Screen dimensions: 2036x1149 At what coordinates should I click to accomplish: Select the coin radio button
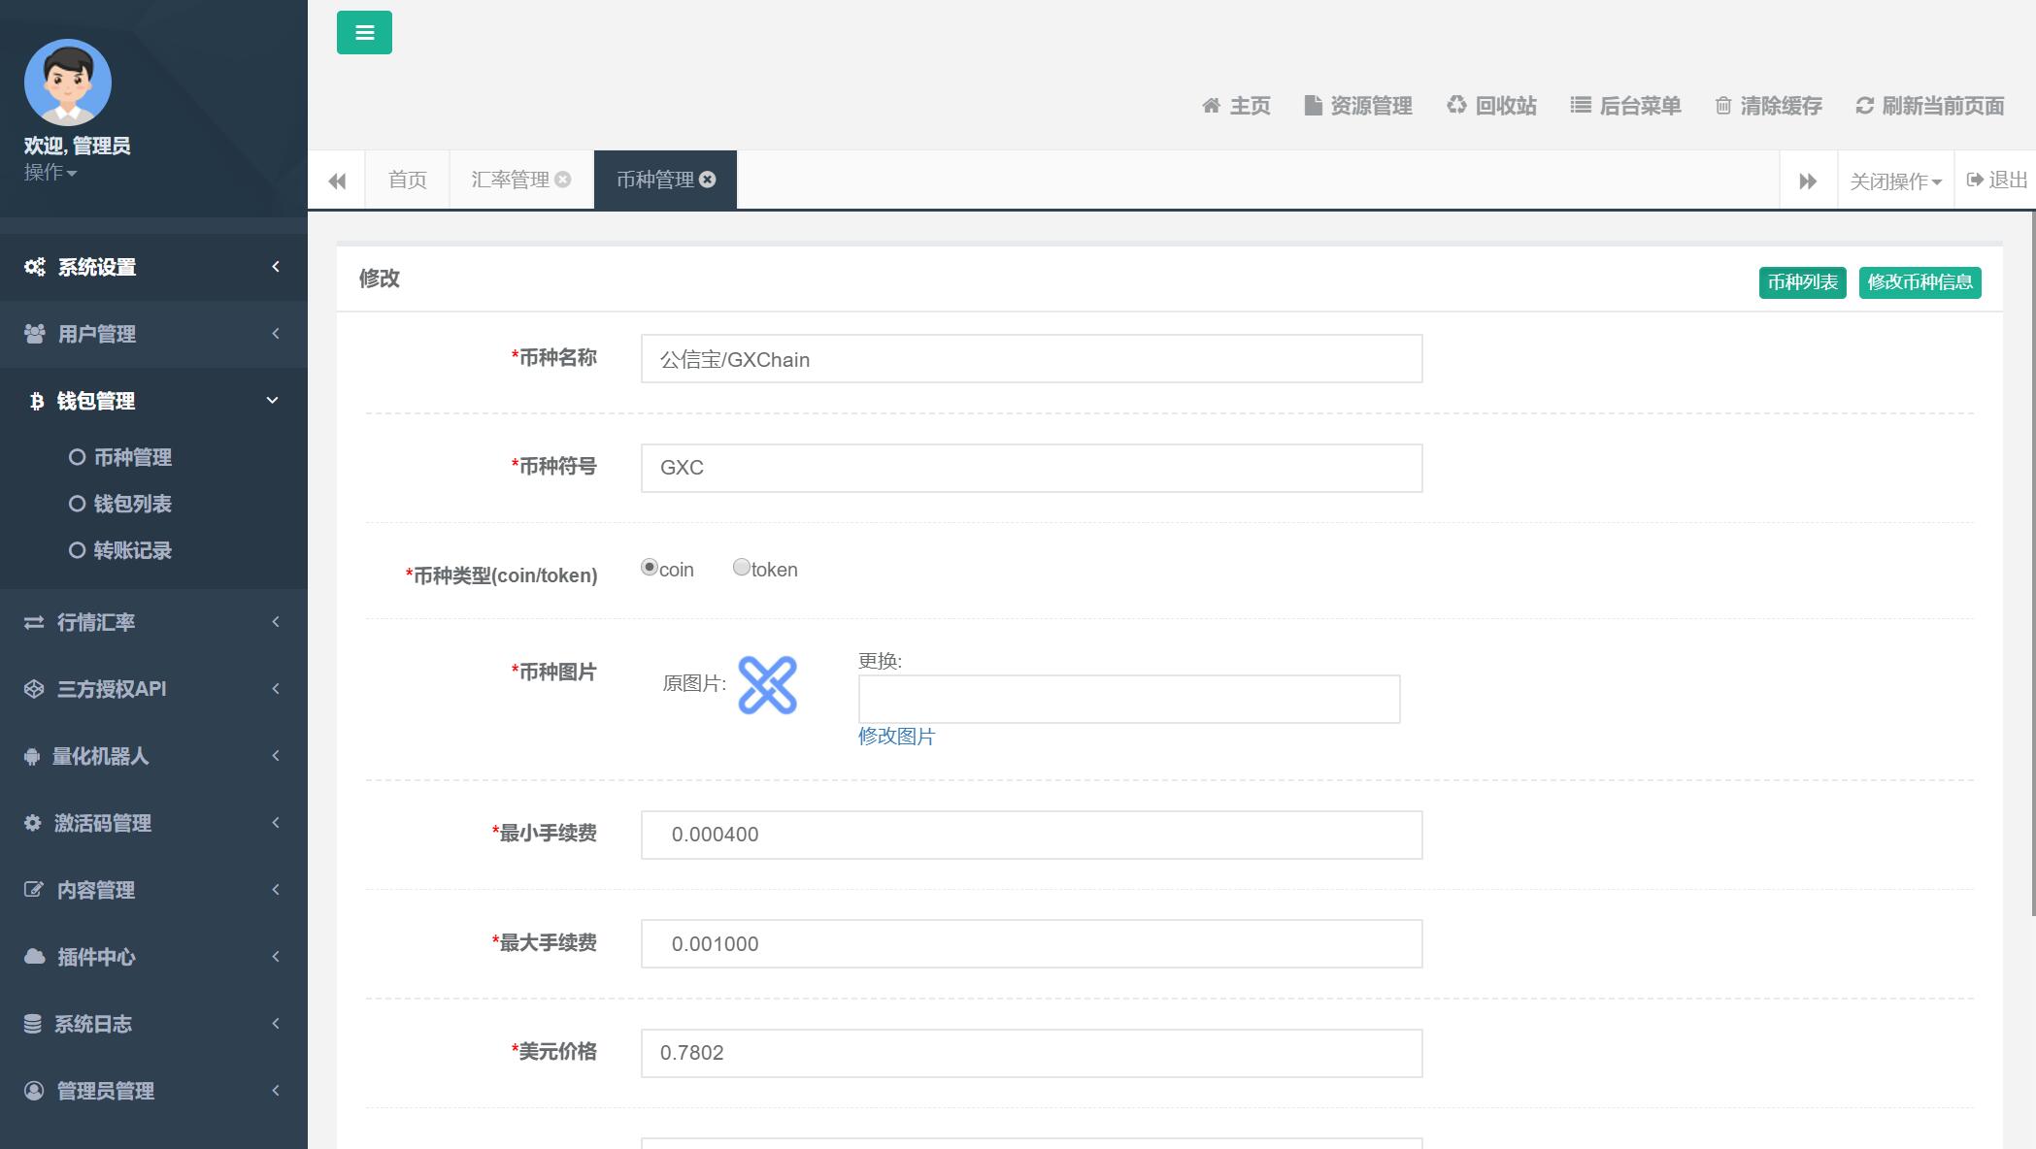650,567
